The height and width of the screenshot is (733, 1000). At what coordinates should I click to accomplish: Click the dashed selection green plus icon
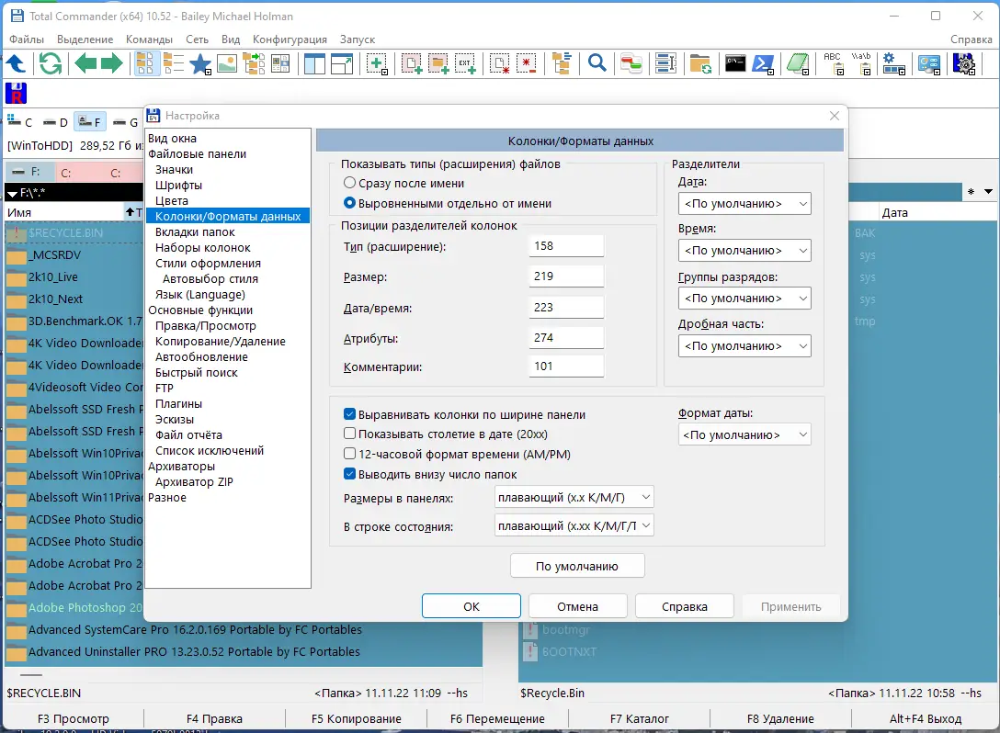[x=378, y=63]
